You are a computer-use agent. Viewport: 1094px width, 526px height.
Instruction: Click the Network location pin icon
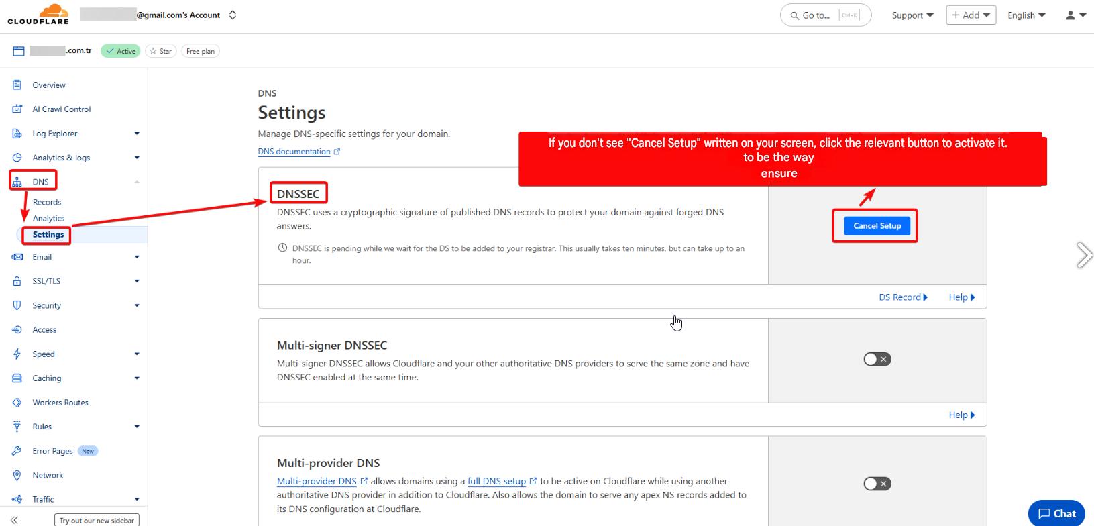(17, 475)
